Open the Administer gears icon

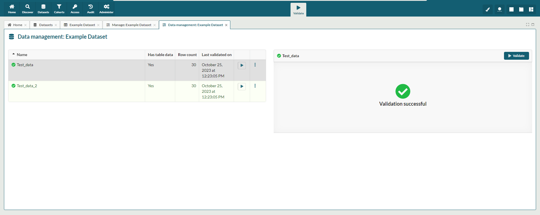106,9
